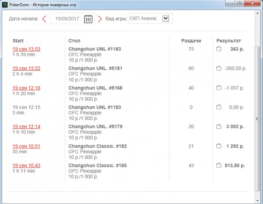The width and height of the screenshot is (263, 204).
Task: Select table name Changchun Classic. #182
Action: point(97,146)
